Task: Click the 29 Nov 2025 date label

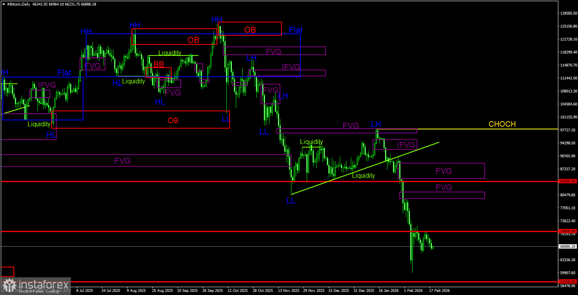Action: pos(313,291)
